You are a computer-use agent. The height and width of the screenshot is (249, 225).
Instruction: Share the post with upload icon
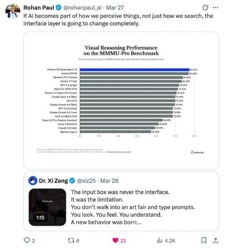(215, 240)
